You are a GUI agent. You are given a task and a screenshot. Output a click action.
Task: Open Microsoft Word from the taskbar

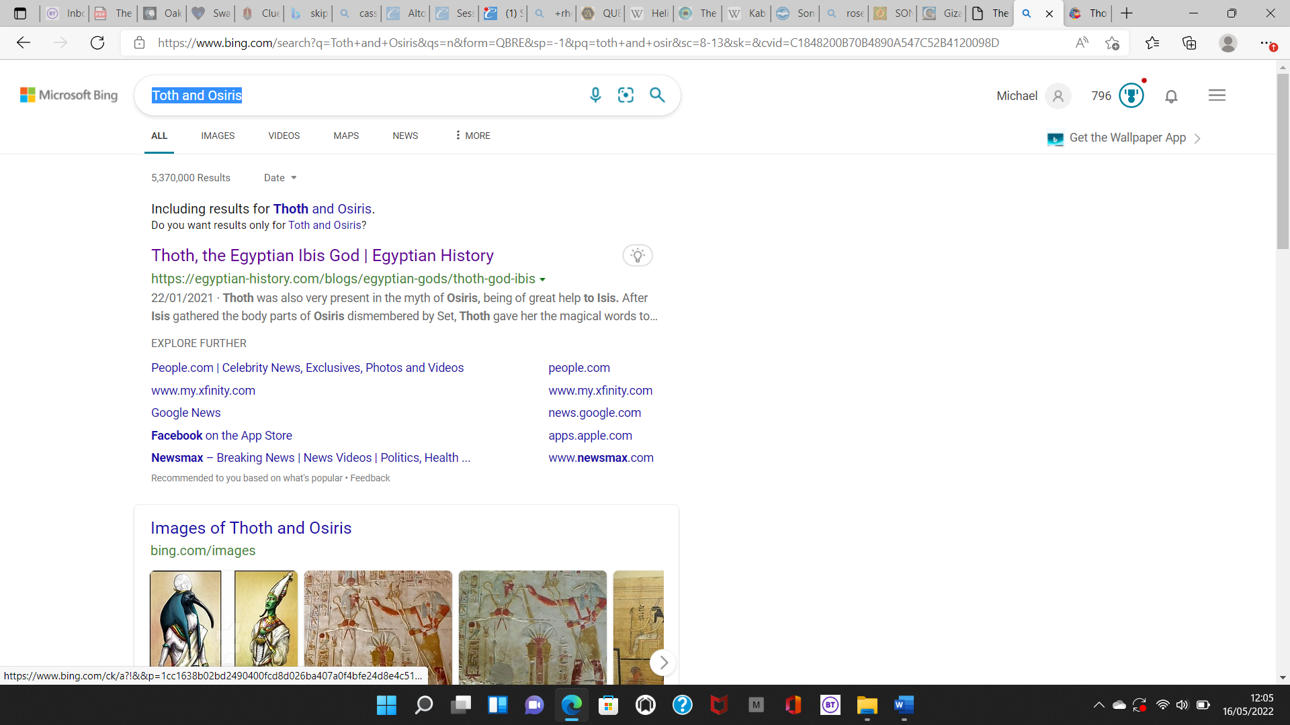904,705
